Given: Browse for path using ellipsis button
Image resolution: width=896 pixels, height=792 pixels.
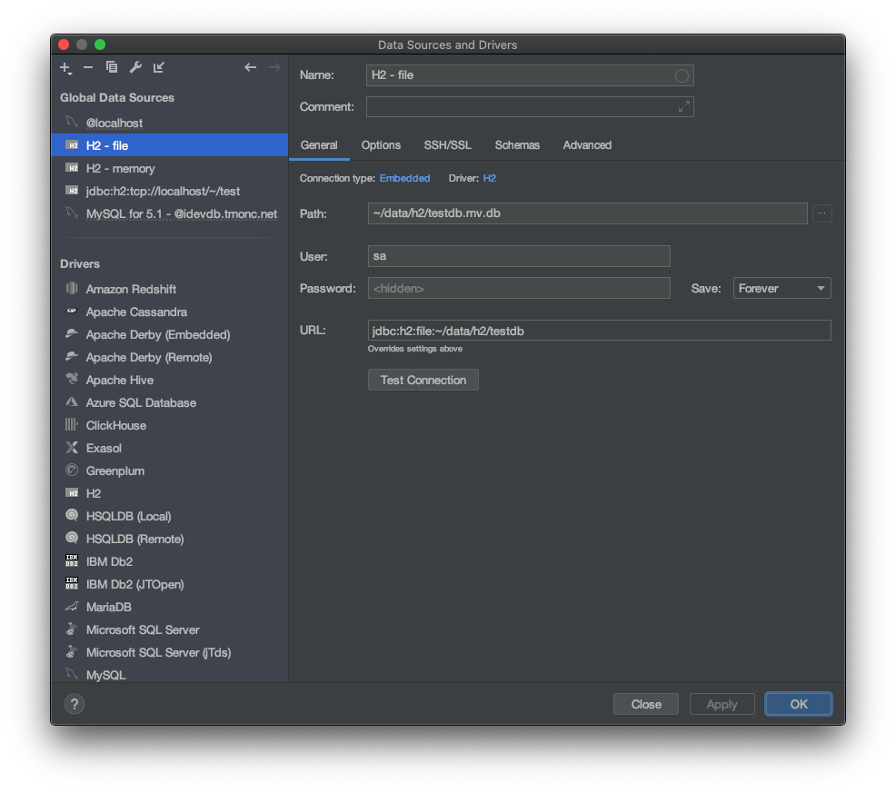Looking at the screenshot, I should pos(821,213).
